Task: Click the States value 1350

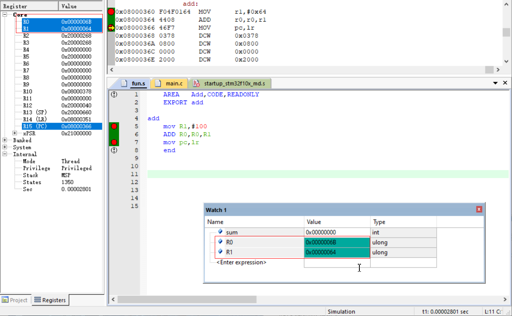Action: click(67, 182)
